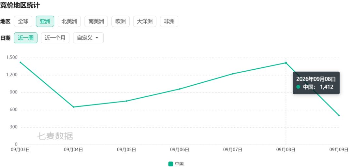
Task: Click the 09月07日 data point
Action: pyautogui.click(x=233, y=74)
